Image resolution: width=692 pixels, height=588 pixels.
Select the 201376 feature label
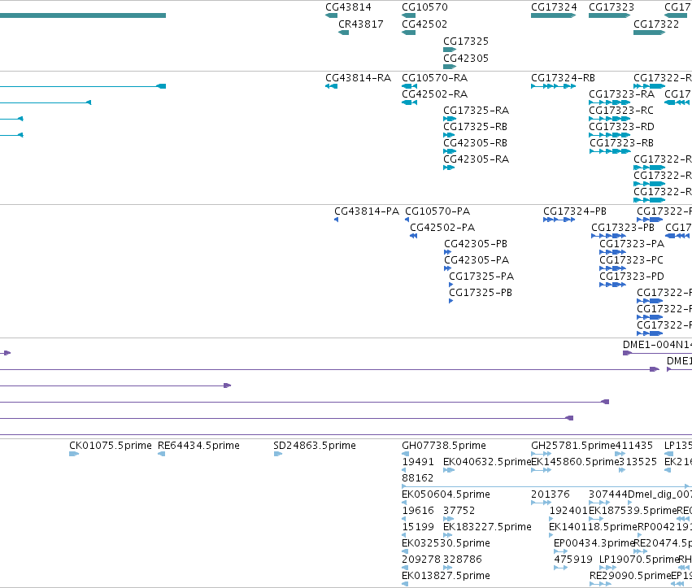(x=551, y=494)
